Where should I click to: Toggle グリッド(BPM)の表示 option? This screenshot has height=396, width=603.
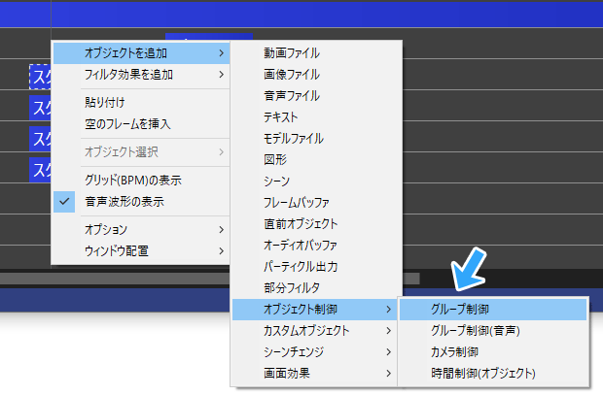point(132,181)
